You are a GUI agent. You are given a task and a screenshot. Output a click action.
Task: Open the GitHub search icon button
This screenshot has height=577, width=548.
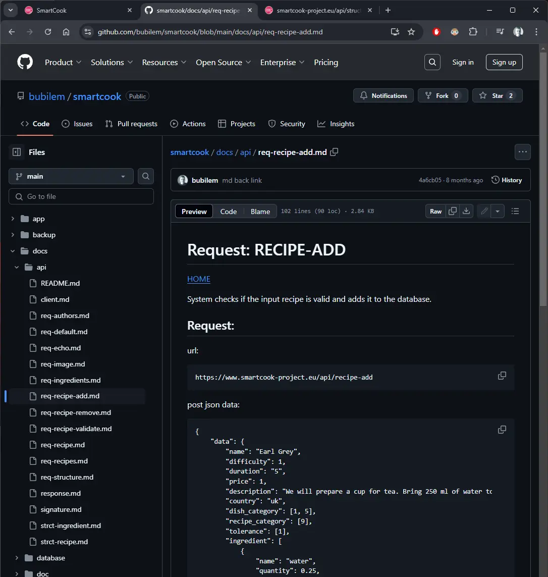pyautogui.click(x=432, y=62)
